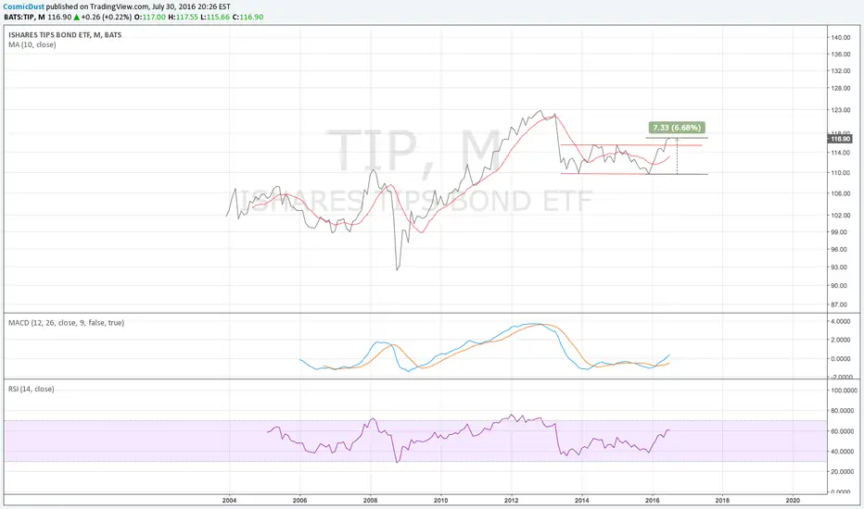Select the MA (10, close) indicator label

click(x=32, y=44)
